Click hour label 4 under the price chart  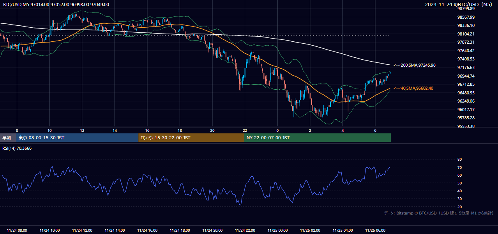coord(343,130)
